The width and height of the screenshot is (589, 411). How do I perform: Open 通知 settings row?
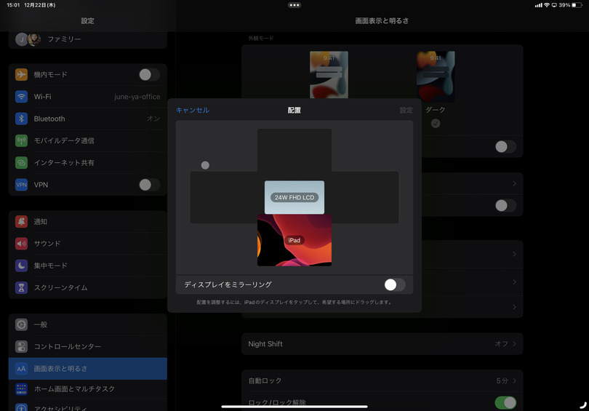[87, 222]
